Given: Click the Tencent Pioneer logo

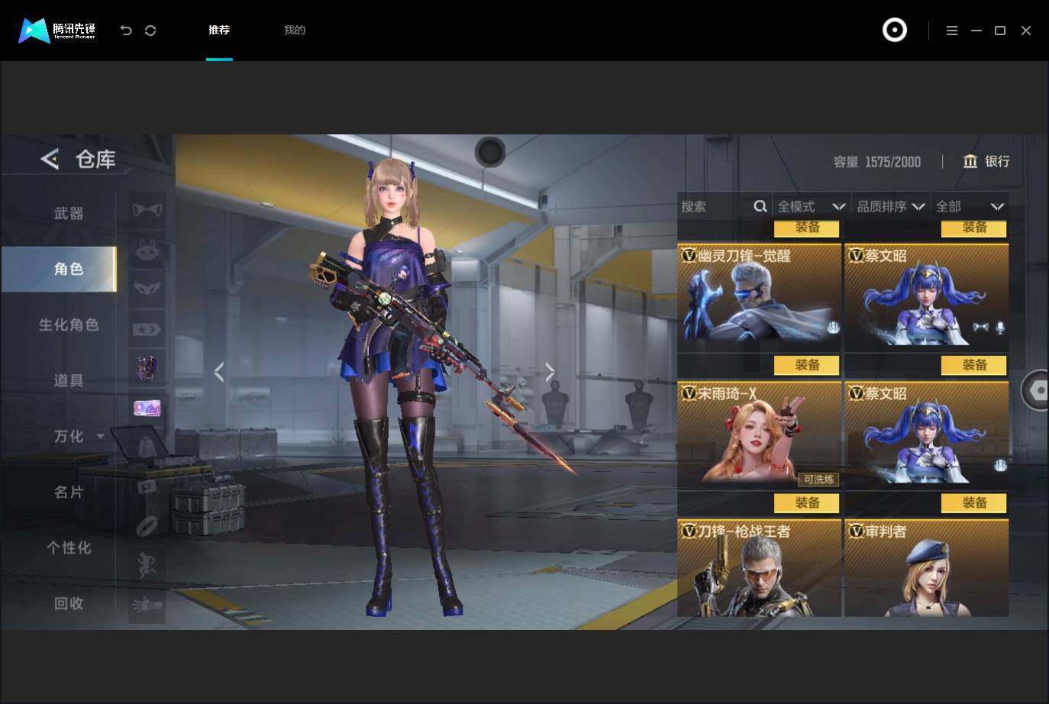Looking at the screenshot, I should tap(57, 31).
